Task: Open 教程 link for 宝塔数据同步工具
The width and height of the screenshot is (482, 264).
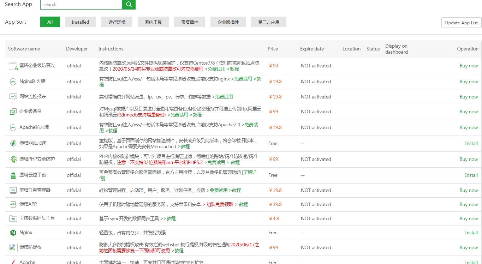Action: [x=171, y=218]
